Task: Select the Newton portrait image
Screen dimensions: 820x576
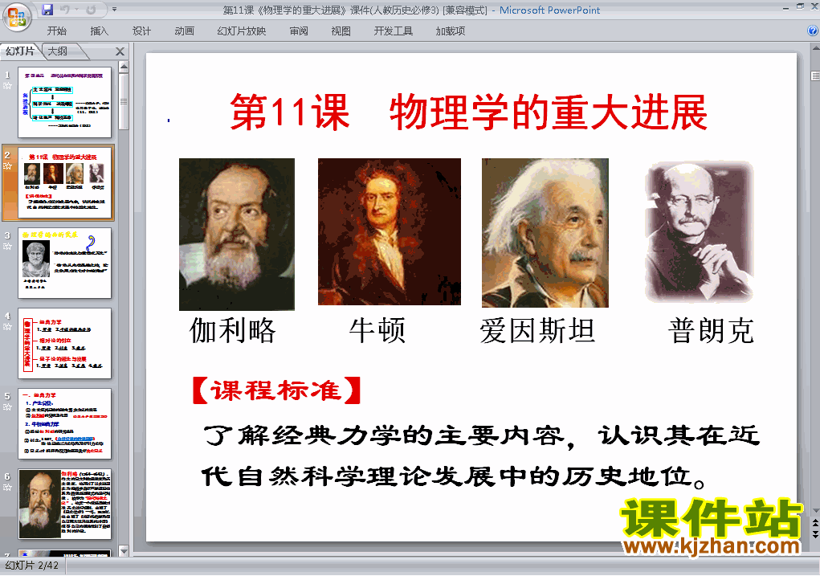Action: click(390, 231)
